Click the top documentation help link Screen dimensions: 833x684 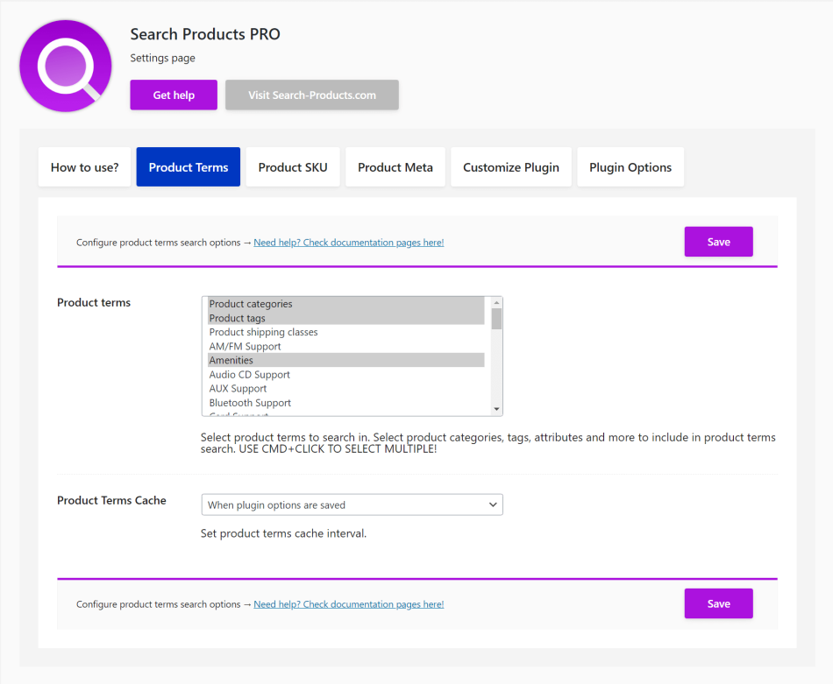point(348,243)
